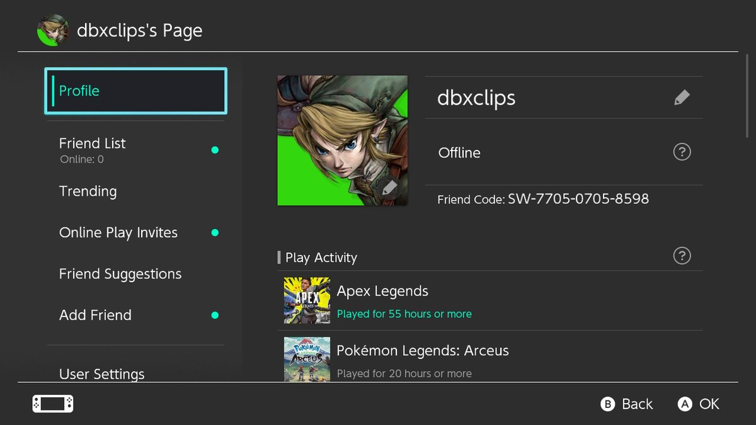Click the B button icon for Back
This screenshot has width=756, height=425.
(607, 404)
